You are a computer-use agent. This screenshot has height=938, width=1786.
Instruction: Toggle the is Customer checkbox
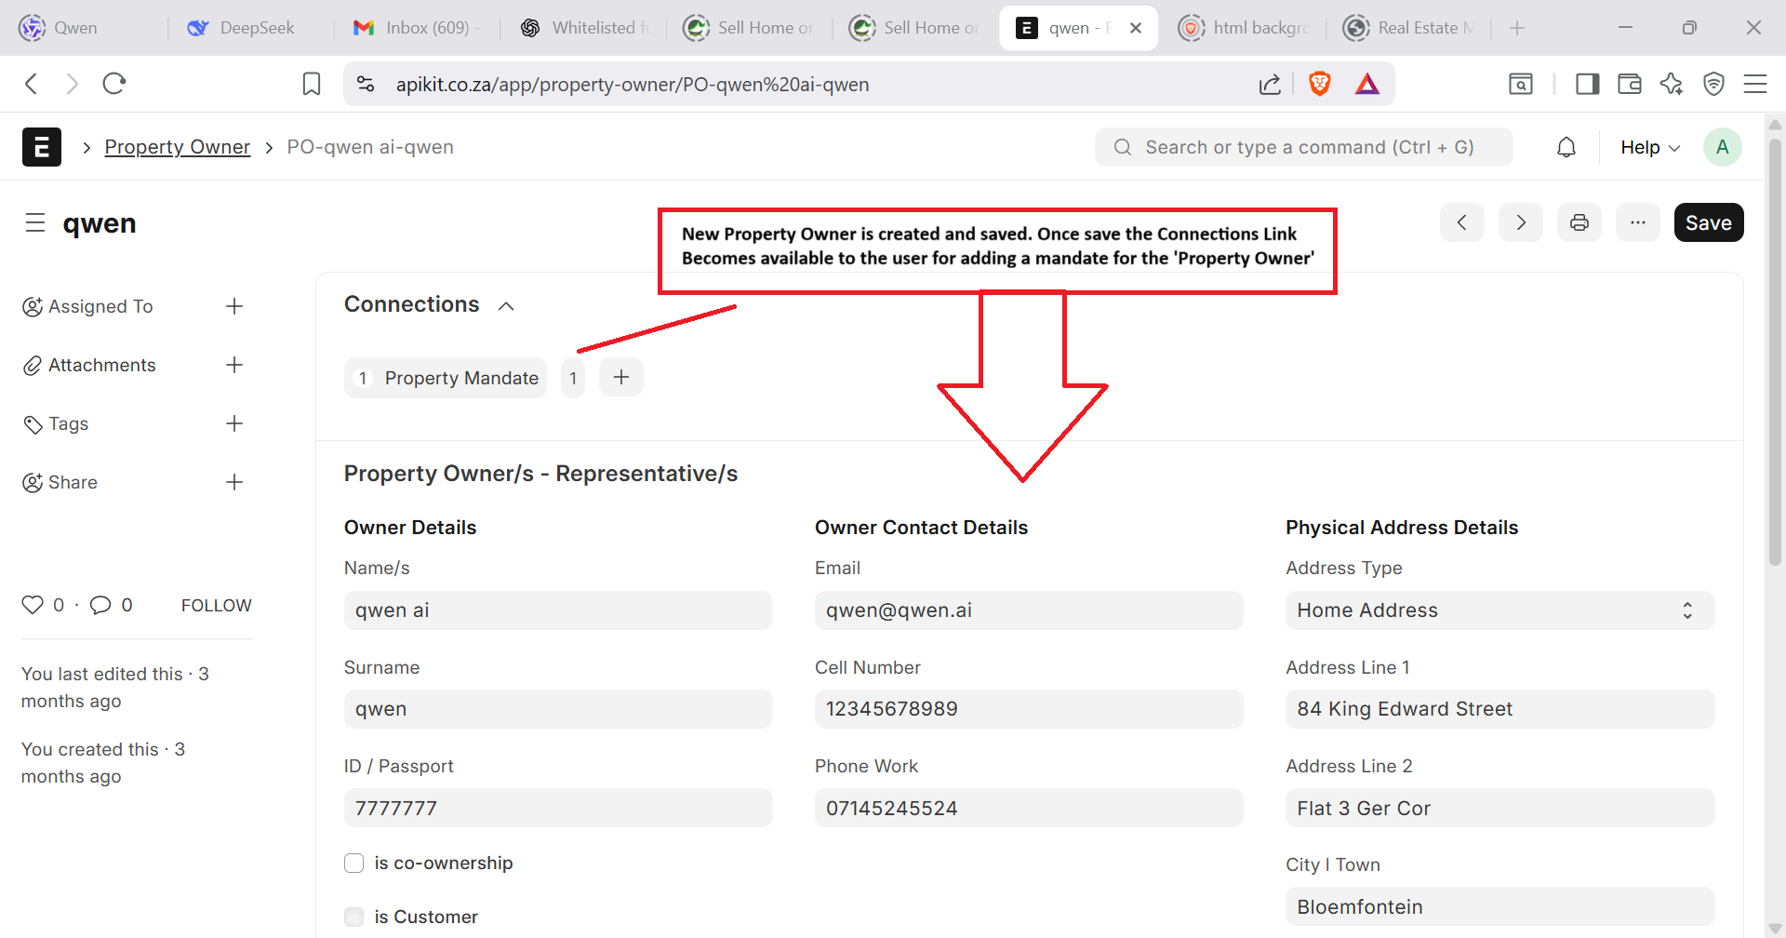tap(354, 917)
